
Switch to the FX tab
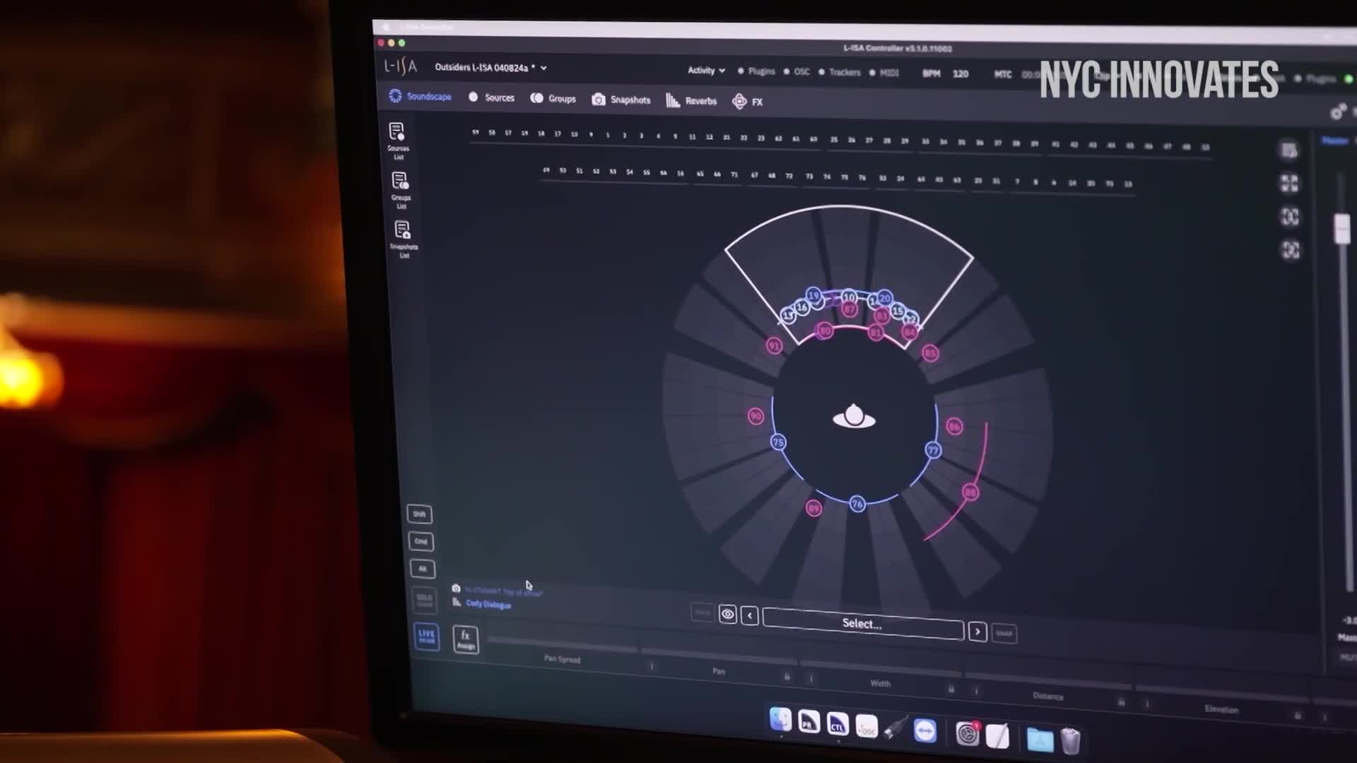pos(748,102)
